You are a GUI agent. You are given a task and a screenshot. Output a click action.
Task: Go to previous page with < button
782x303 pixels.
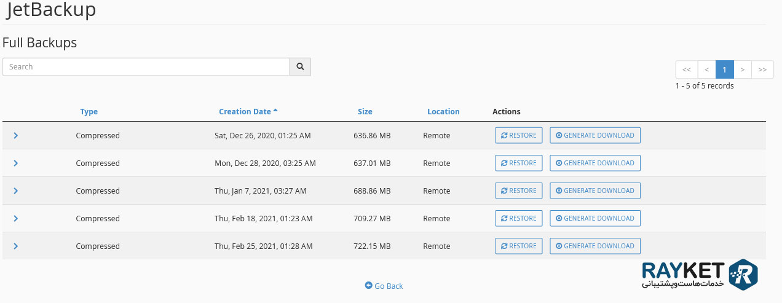tap(706, 69)
